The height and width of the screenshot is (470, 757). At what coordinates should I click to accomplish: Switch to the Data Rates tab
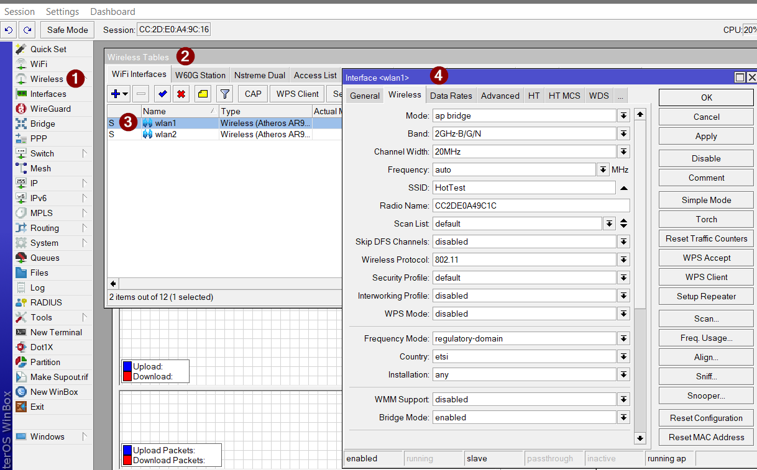pos(451,96)
